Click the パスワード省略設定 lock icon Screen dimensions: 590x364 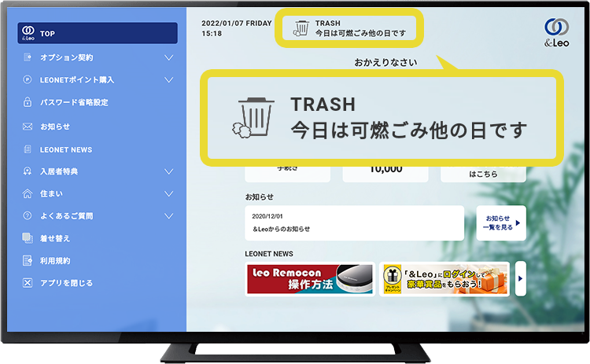tap(28, 102)
